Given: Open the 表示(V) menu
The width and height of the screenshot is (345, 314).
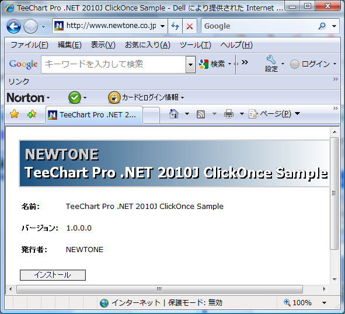Looking at the screenshot, I should (103, 45).
